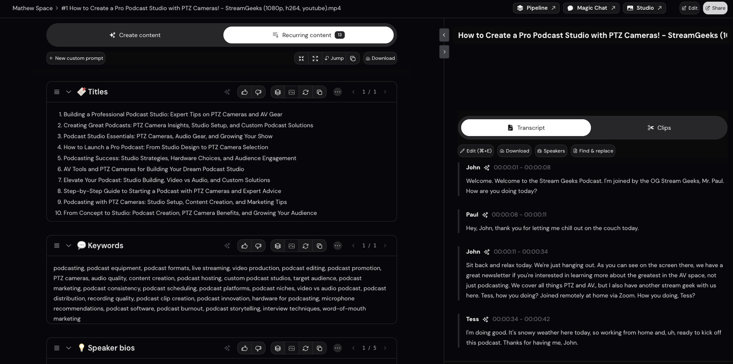Click the image icon in Speaker bios
Screen dimensions: 733x364
[x=291, y=348]
